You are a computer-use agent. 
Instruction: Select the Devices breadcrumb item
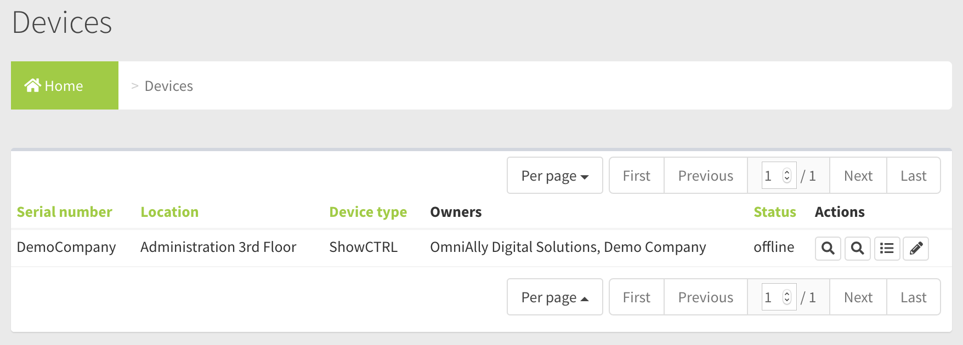169,86
